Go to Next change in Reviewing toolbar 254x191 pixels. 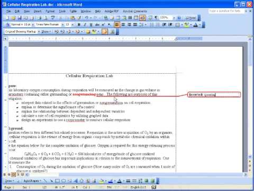62,32
